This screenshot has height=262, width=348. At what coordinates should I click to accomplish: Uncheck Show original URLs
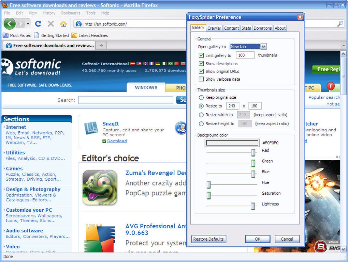201,71
